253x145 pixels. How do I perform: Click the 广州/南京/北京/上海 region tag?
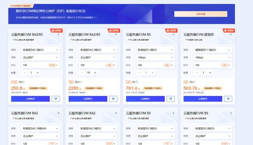tap(194, 40)
